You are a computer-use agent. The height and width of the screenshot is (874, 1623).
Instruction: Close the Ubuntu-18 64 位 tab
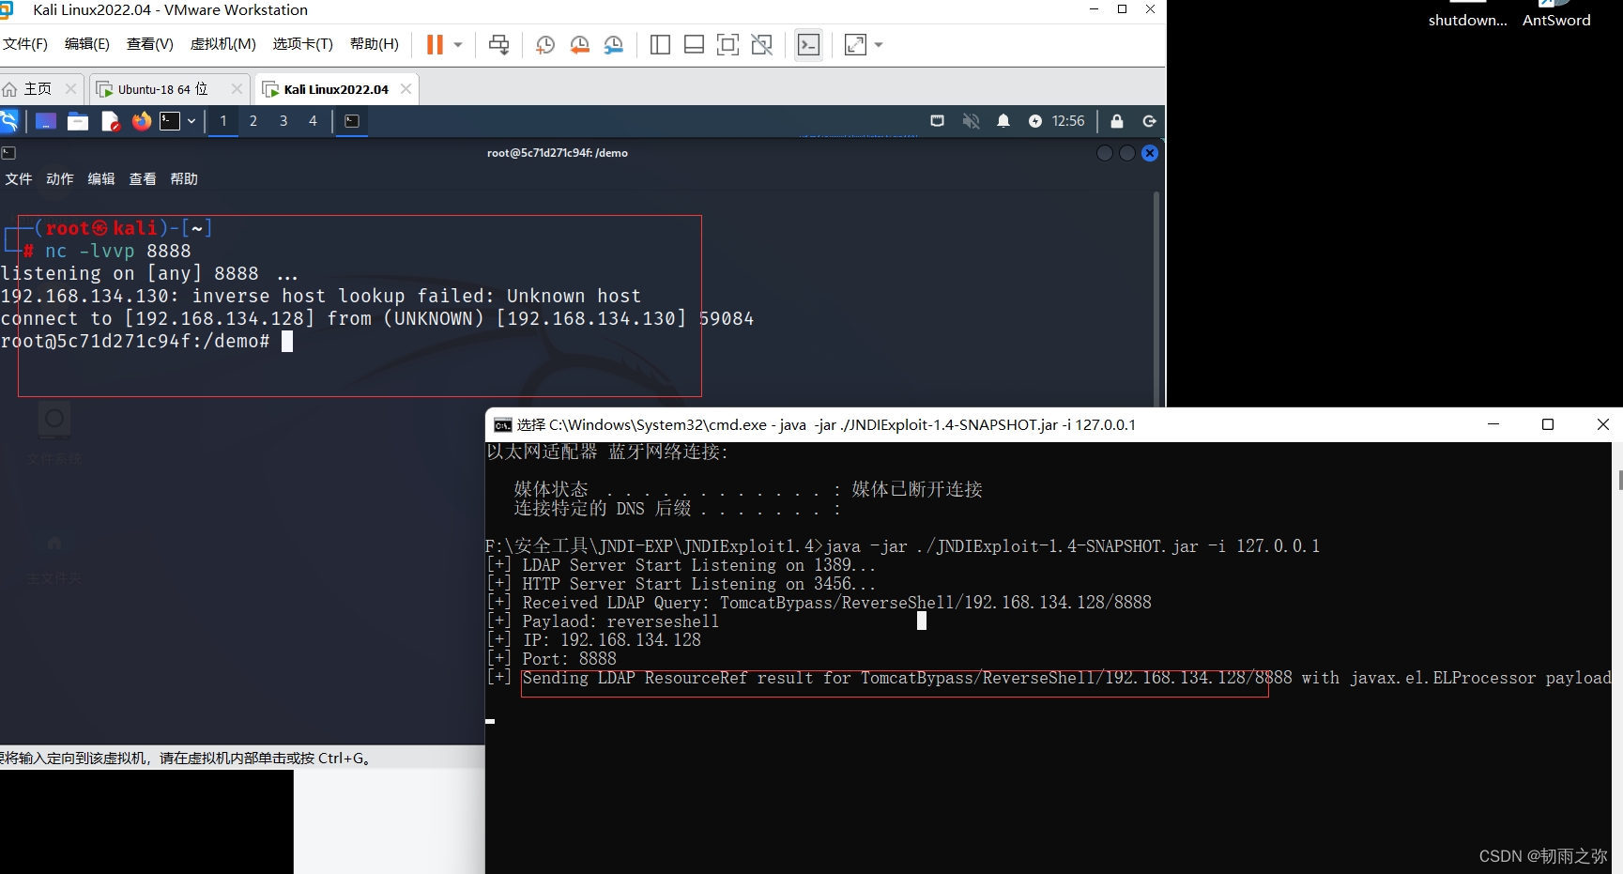(x=237, y=89)
